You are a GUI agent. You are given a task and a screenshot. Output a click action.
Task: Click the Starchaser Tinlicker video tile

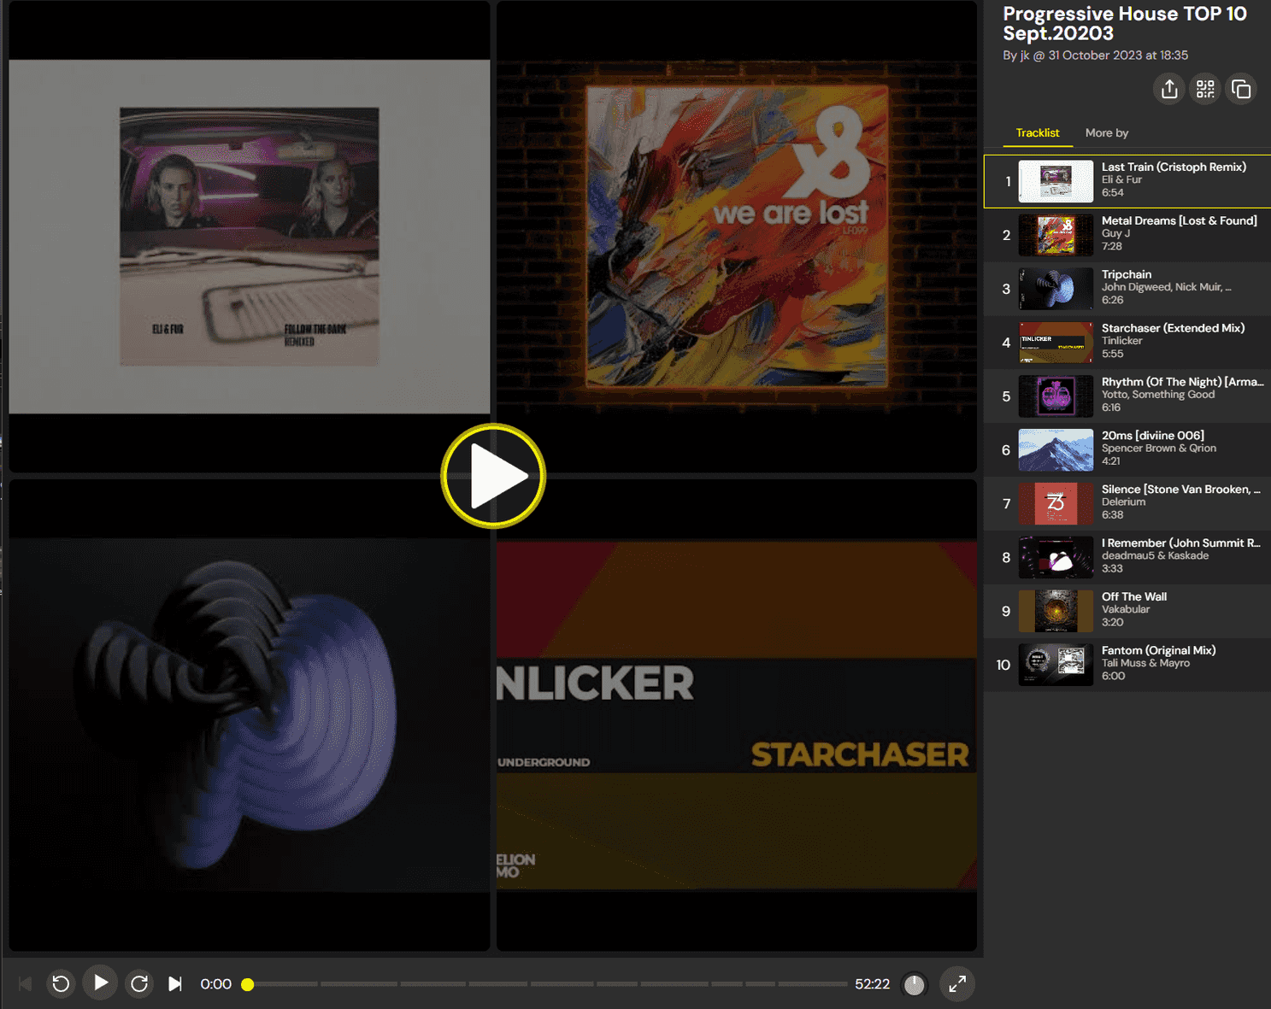pos(737,715)
